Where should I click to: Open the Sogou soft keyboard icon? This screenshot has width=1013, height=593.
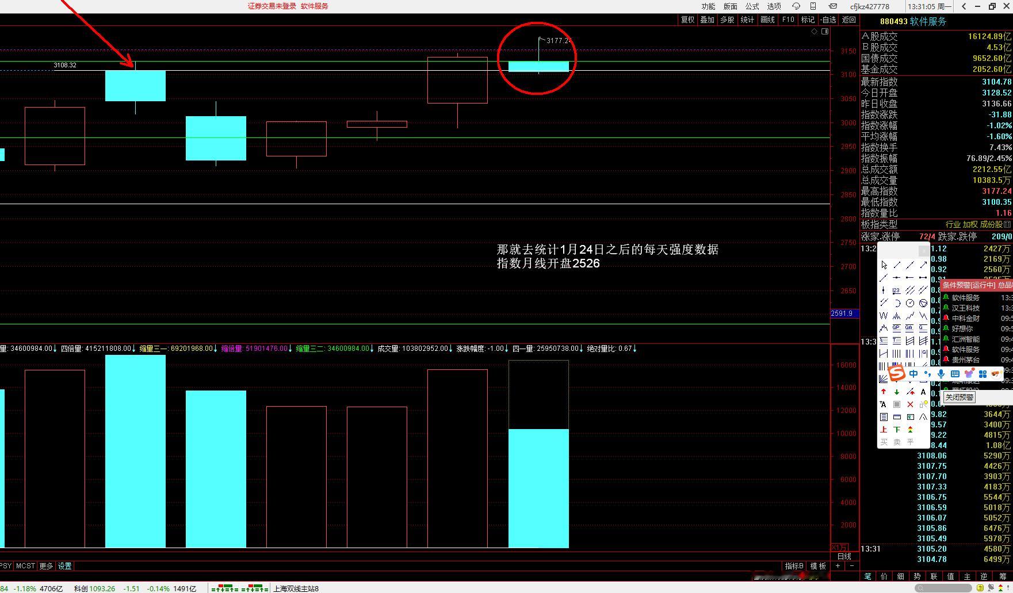(955, 374)
